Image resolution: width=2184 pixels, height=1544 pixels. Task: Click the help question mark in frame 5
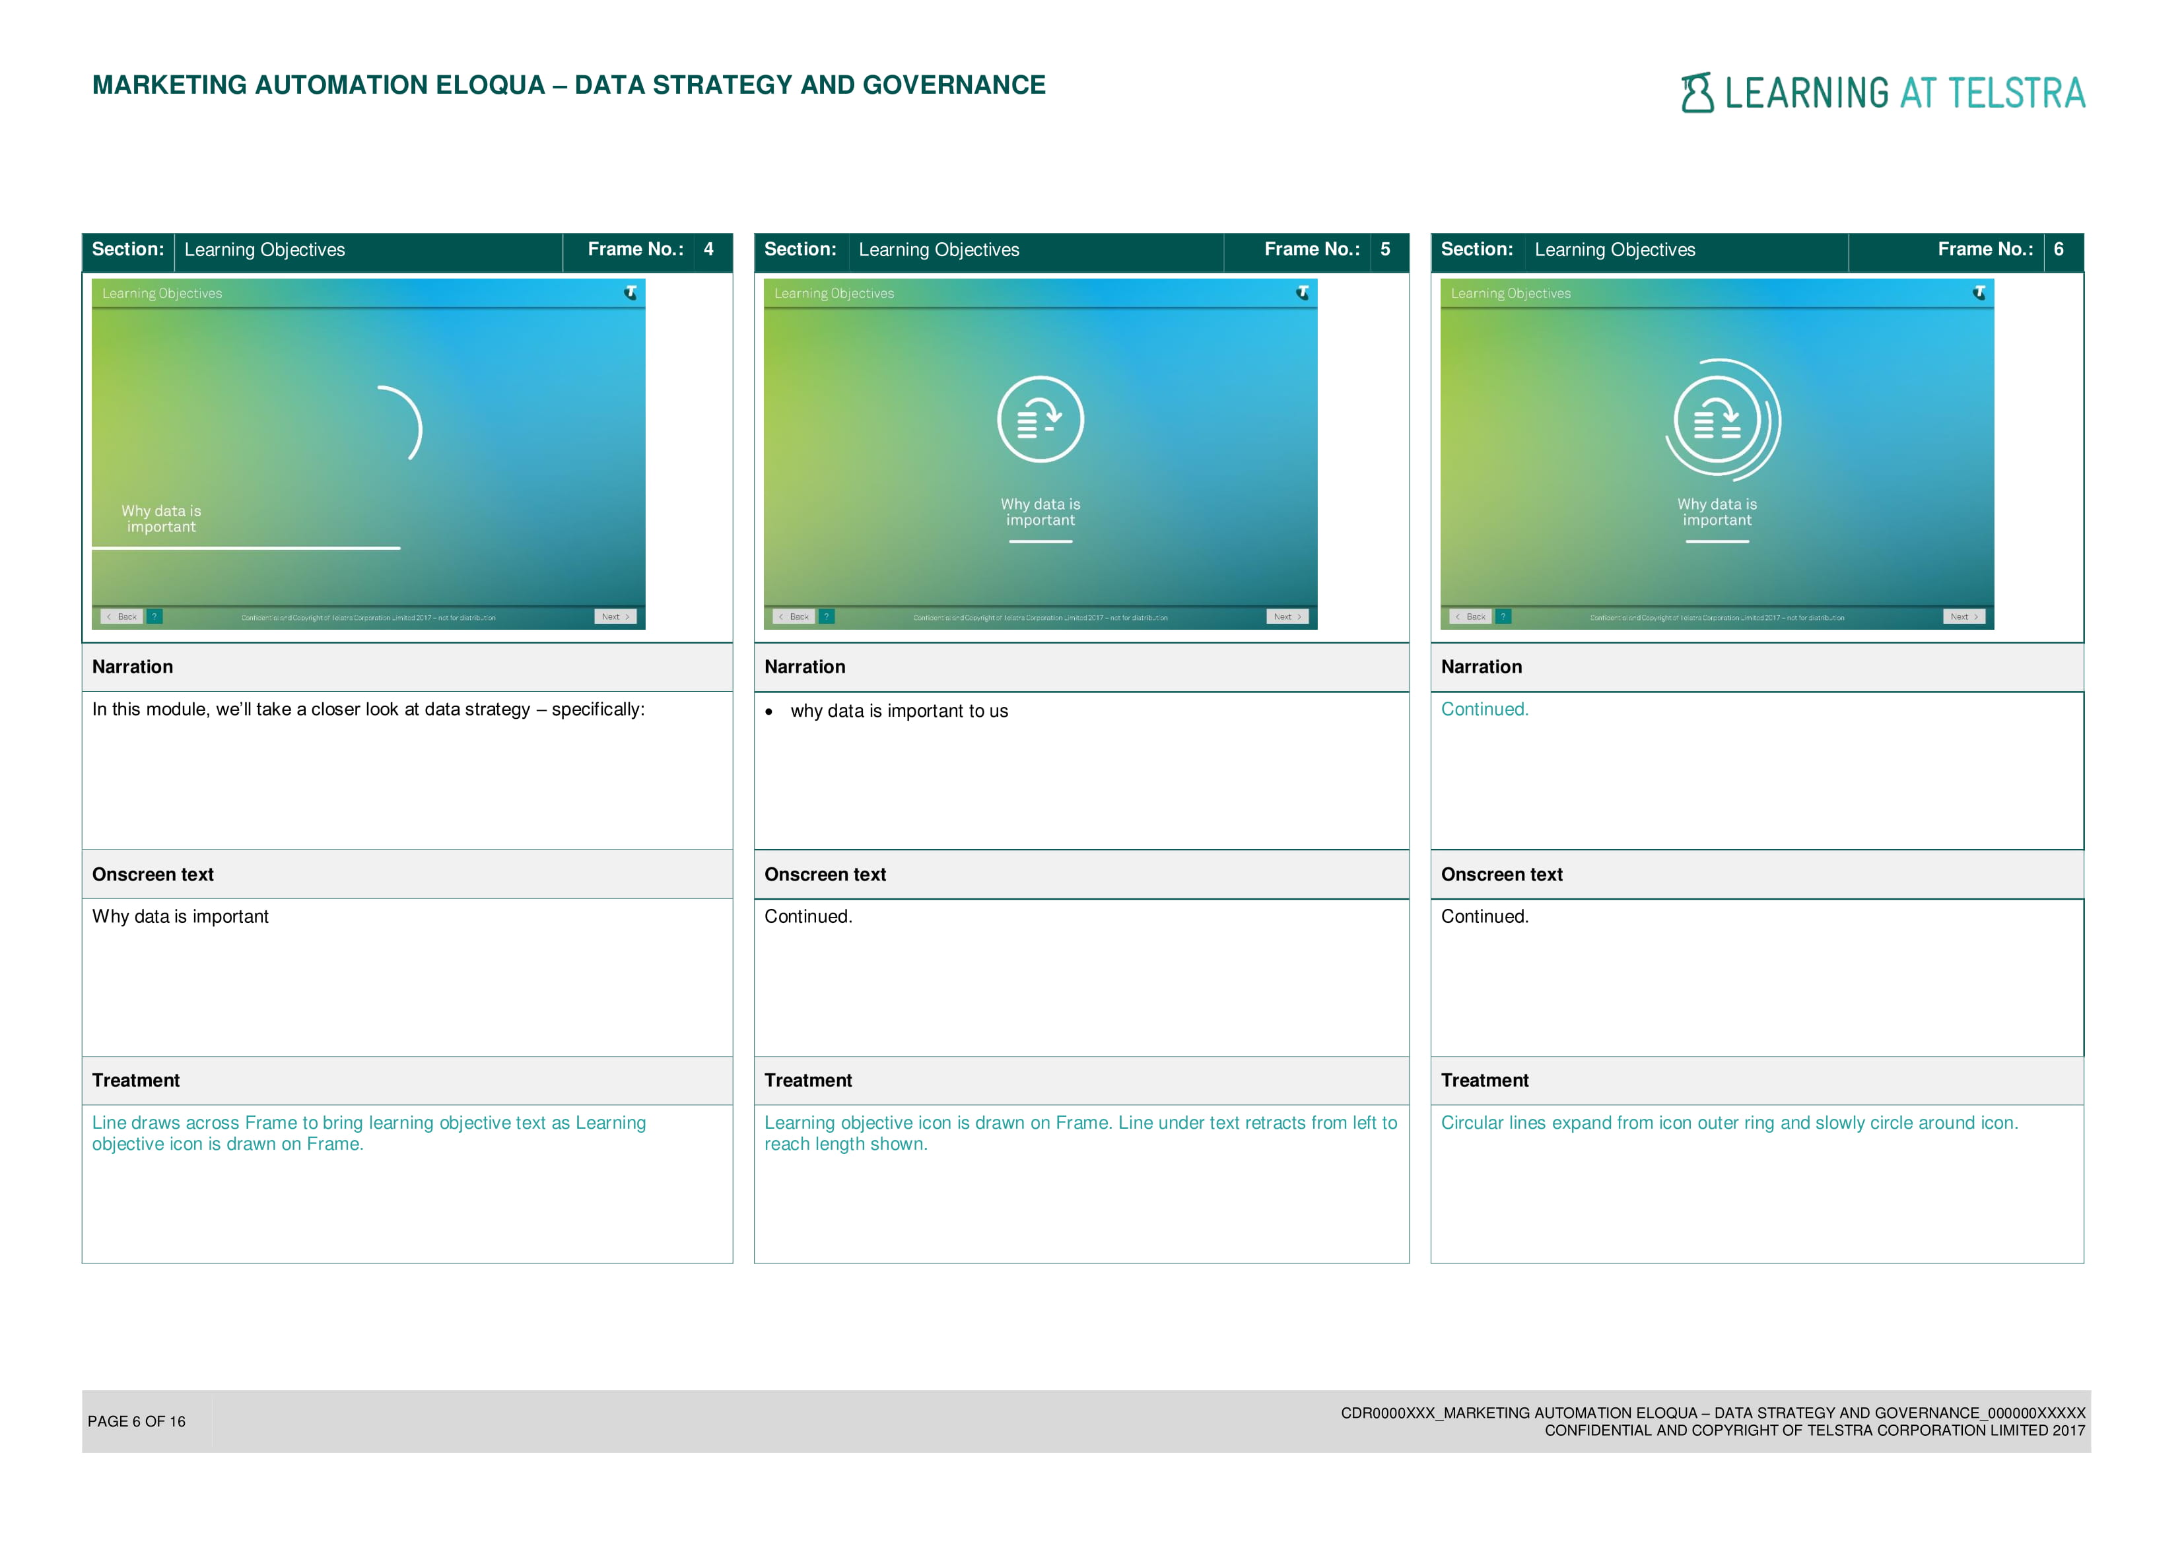point(827,617)
